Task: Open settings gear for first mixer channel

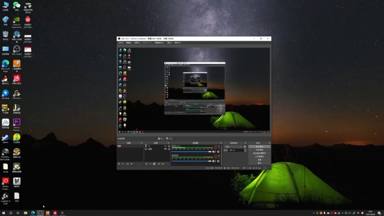Action: 218,152
